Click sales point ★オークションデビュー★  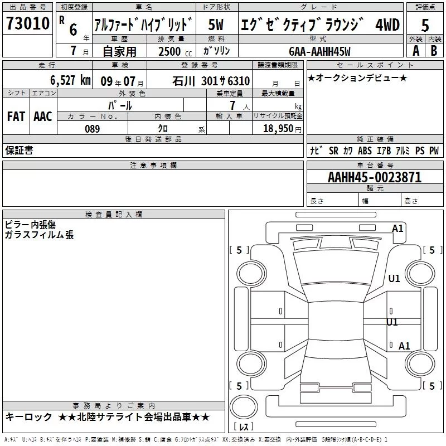coord(357,77)
